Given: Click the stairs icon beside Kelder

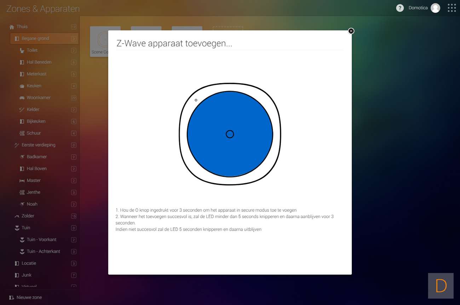Looking at the screenshot, I should click(x=22, y=110).
